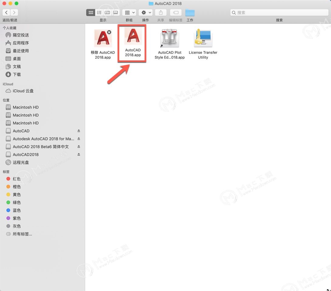Screen dimensions: 331x291
Task: Open the 工作 folder in toolbar
Action: click(190, 13)
